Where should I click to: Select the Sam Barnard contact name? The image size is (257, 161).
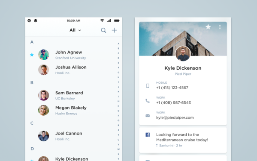pos(69,93)
